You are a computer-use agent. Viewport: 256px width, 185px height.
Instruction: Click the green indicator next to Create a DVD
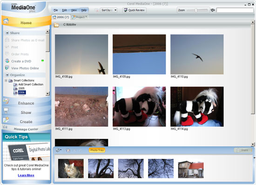(x=43, y=61)
